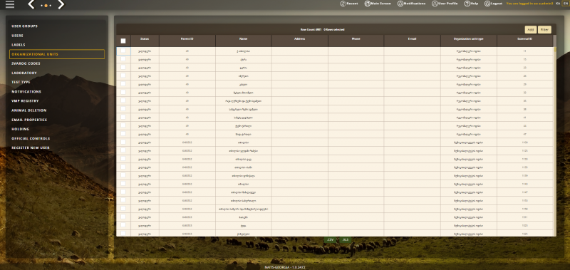This screenshot has height=270, width=570.
Task: Sort by the Parent ID column header
Action: coord(187,41)
